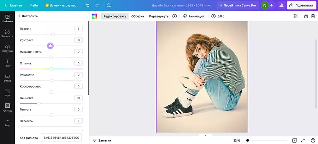Click the Undo arrow icon
The height and width of the screenshot is (144, 318).
pyautogui.click(x=87, y=5)
